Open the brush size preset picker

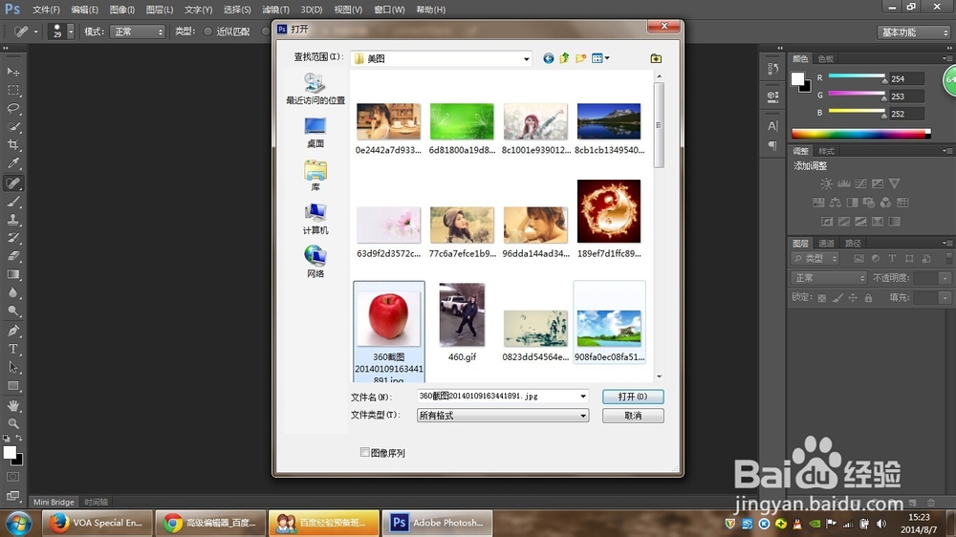(71, 32)
